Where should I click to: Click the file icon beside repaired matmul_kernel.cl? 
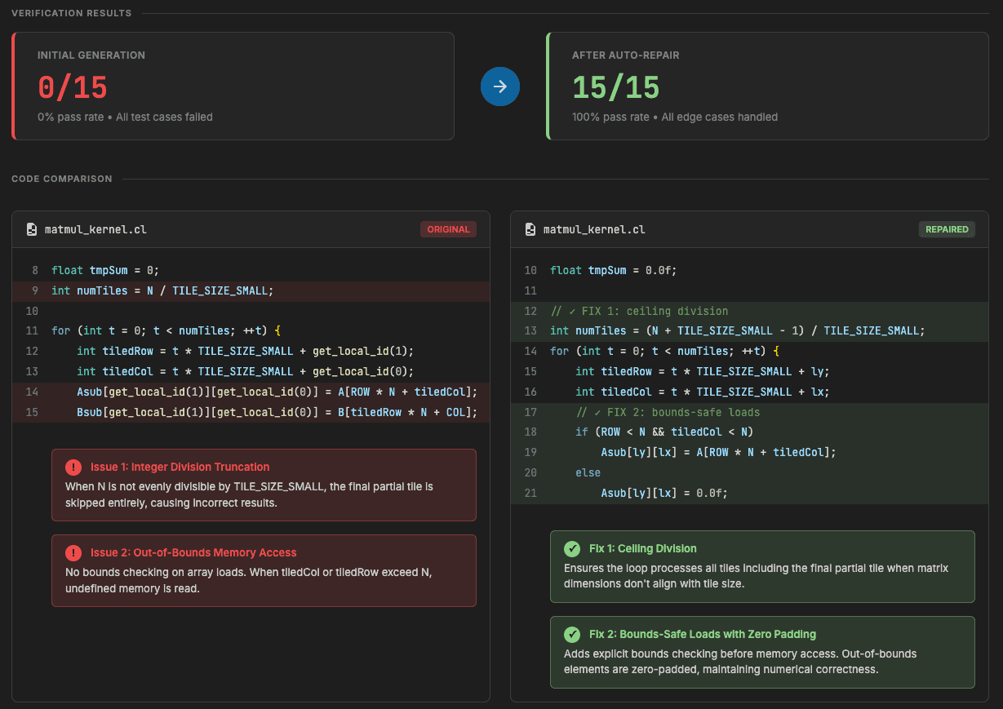click(530, 229)
